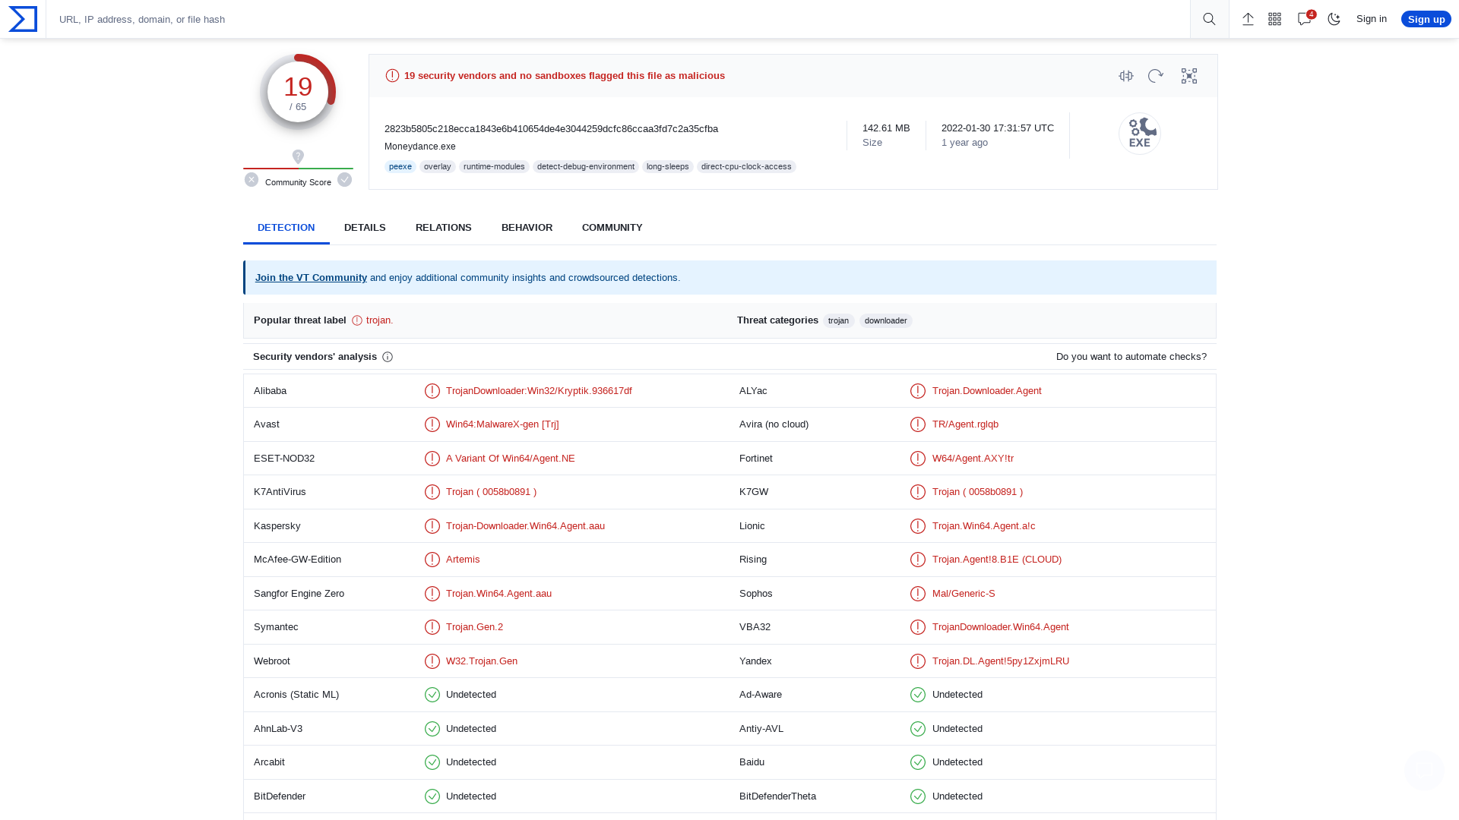Click TrojanDownloader:Win32/Kryptik.936617df result

click(x=539, y=391)
